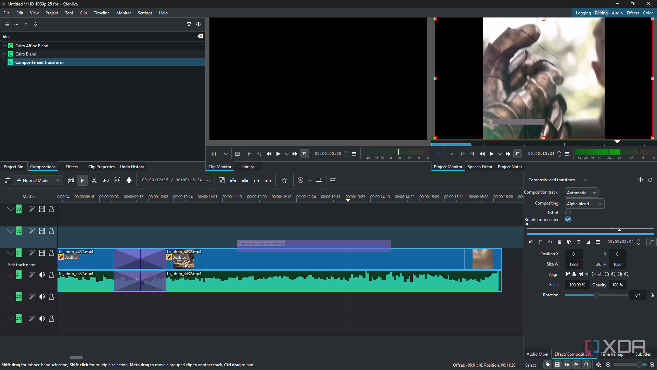Copy keyframes in the Composite and transform effect
Viewport: 657px width, 370px height.
click(569, 242)
